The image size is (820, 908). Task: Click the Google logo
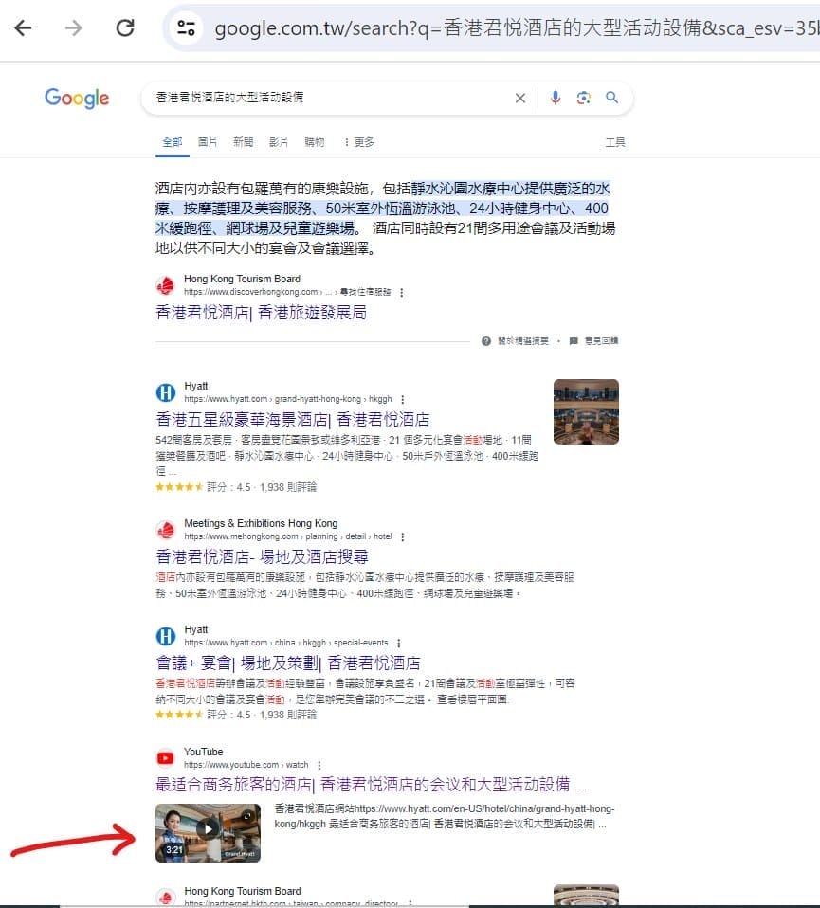click(77, 98)
